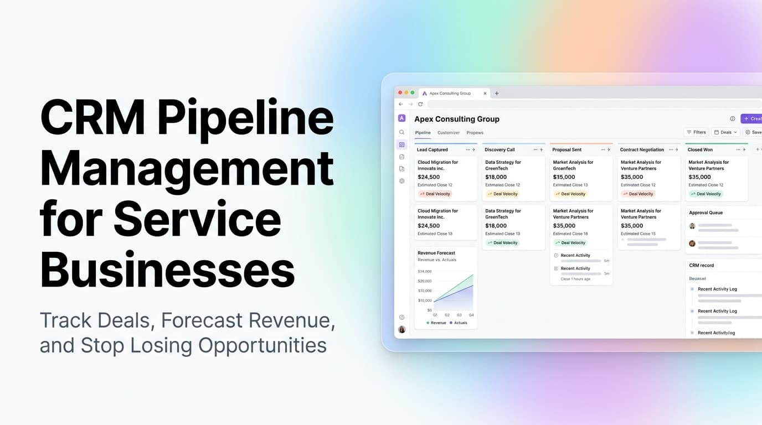Image resolution: width=762 pixels, height=425 pixels.
Task: Click the list icon beside the 5m Recent Activity
Action: point(556,268)
